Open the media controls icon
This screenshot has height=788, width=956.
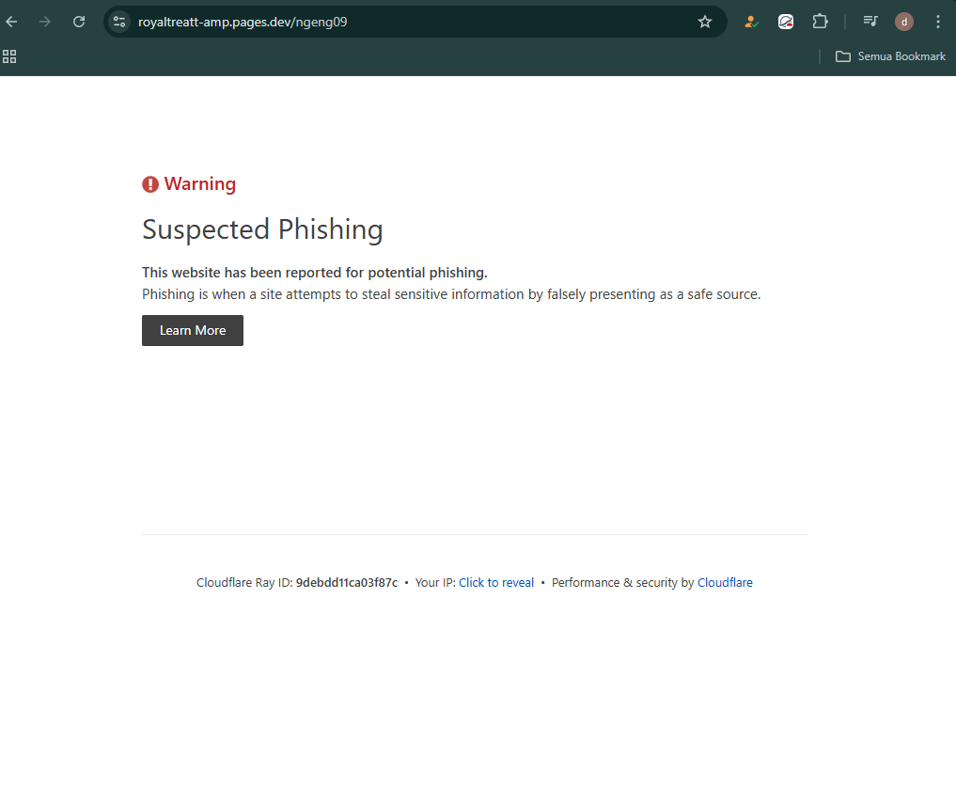[870, 22]
